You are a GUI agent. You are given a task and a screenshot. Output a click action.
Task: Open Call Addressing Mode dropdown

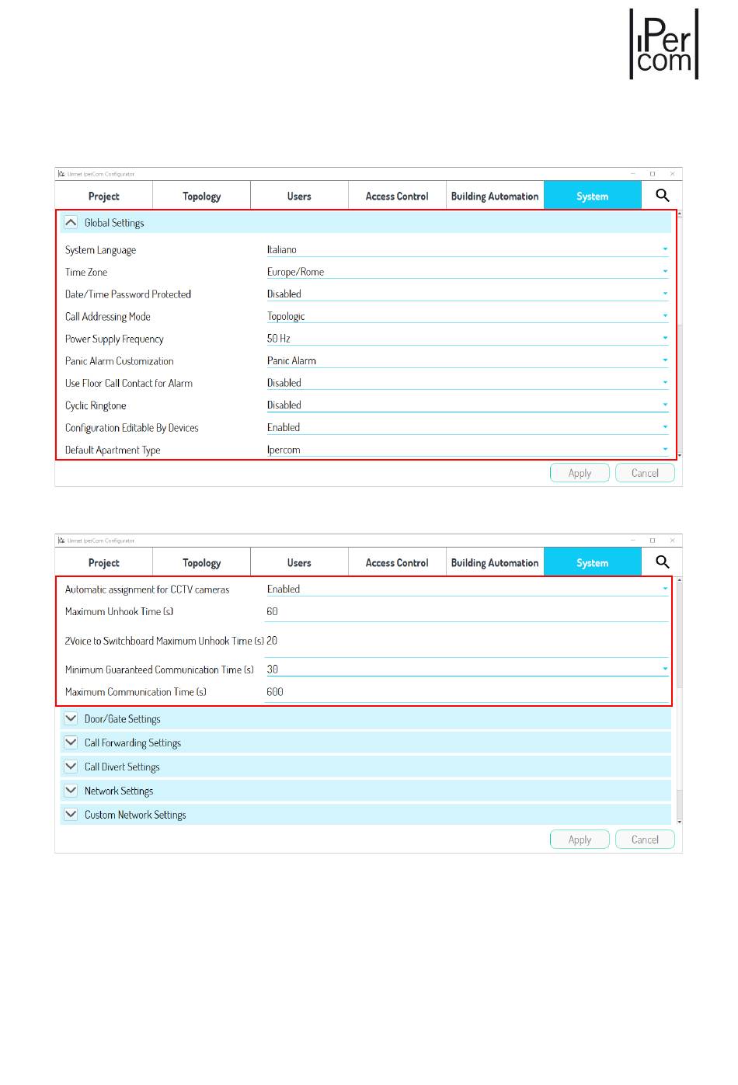(x=467, y=316)
